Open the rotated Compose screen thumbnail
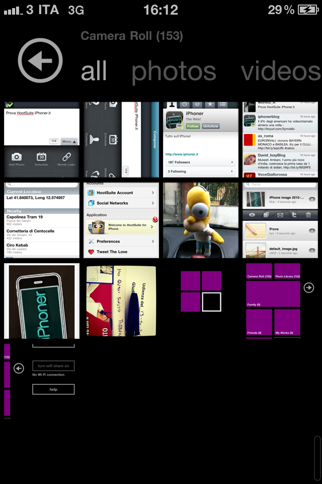This screenshot has height=484, width=322. click(x=121, y=140)
